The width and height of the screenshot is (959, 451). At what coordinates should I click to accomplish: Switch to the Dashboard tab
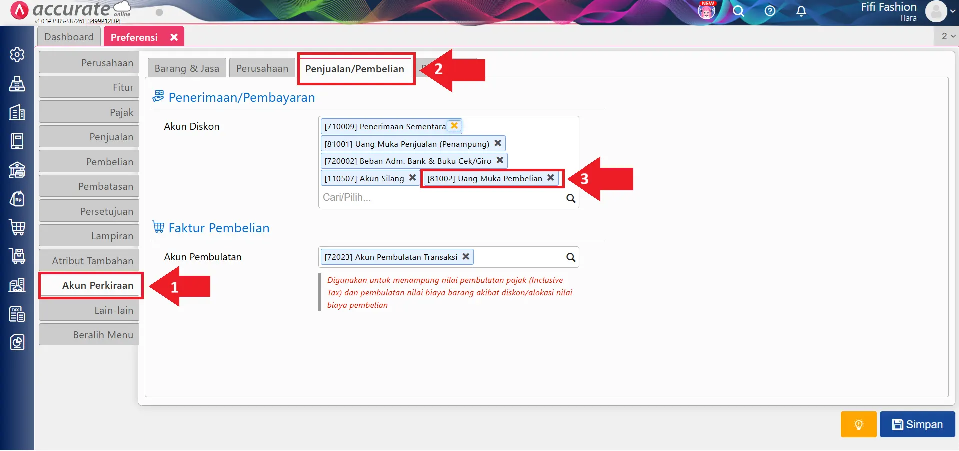pyautogui.click(x=69, y=37)
